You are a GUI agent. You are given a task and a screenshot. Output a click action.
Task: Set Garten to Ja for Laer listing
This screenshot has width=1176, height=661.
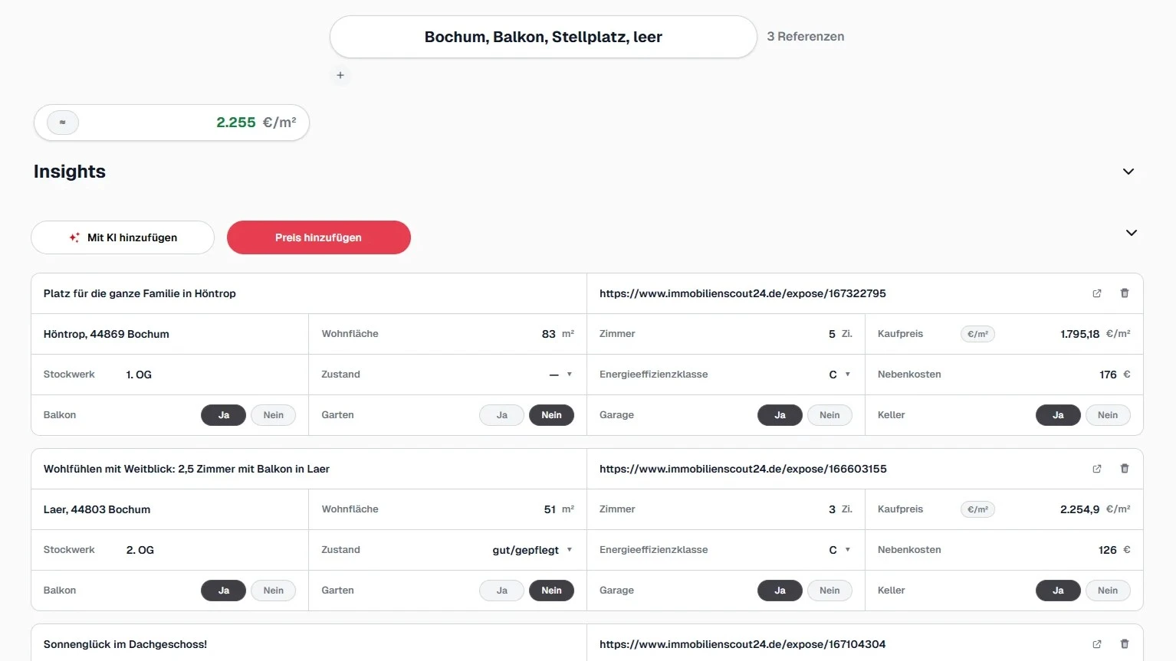(x=502, y=591)
